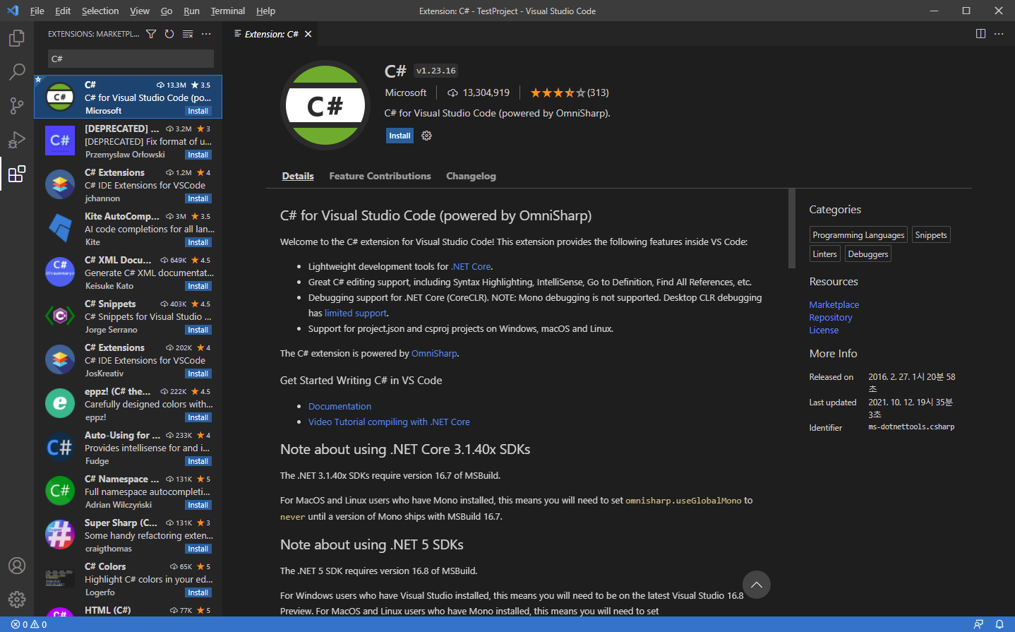
Task: Click the filter extensions funnel icon
Action: (x=151, y=34)
